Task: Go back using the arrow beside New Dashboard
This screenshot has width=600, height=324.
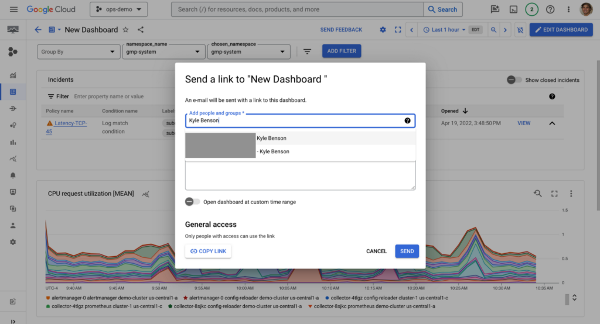Action: click(x=38, y=29)
